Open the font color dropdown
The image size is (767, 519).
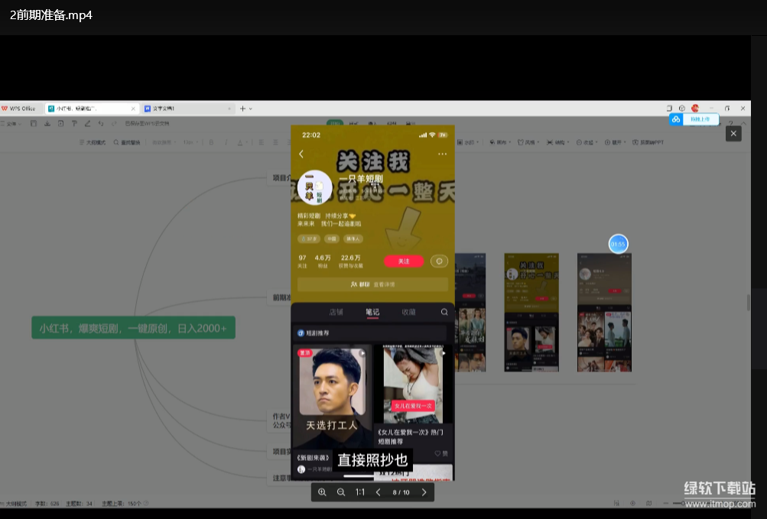click(x=241, y=142)
